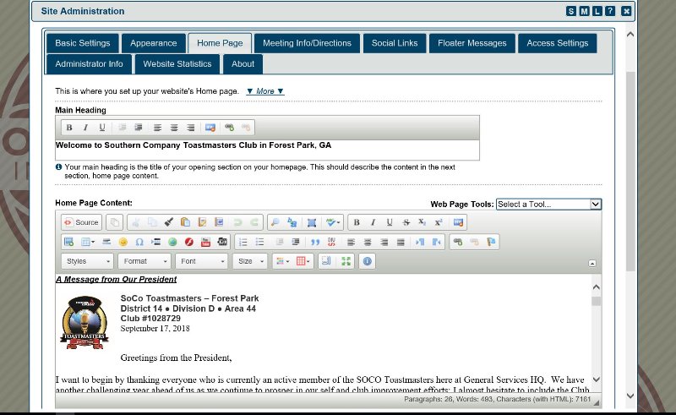Switch to the Basic Settings tab

[82, 43]
